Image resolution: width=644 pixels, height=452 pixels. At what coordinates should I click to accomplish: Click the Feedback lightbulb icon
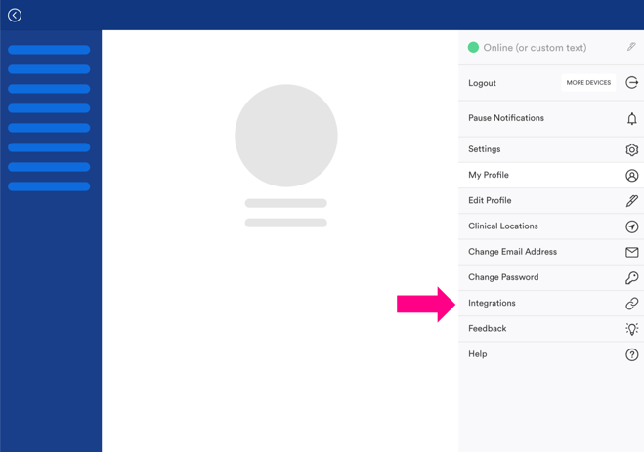pyautogui.click(x=631, y=329)
